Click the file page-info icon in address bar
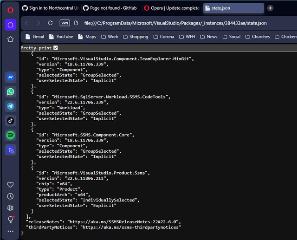 [x=76, y=23]
